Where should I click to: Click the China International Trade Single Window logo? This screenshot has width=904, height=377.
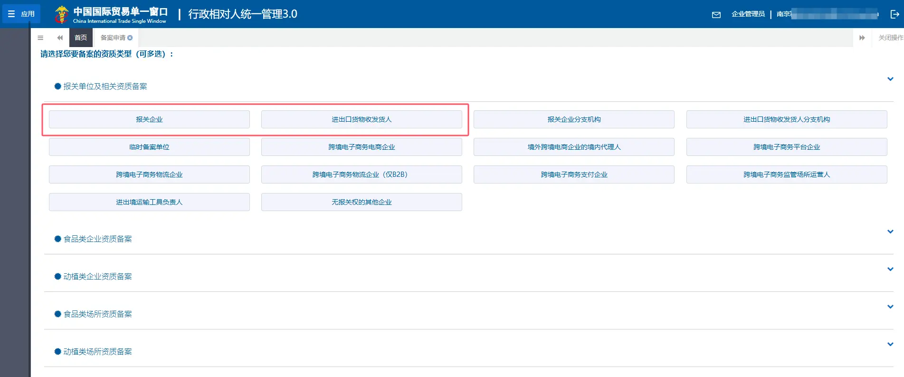(x=111, y=14)
